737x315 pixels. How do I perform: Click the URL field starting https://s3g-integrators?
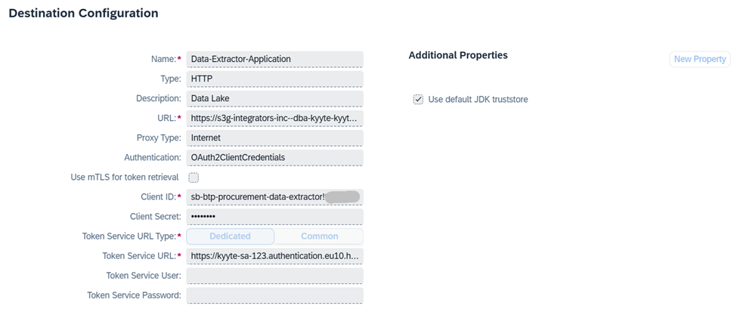click(x=274, y=119)
